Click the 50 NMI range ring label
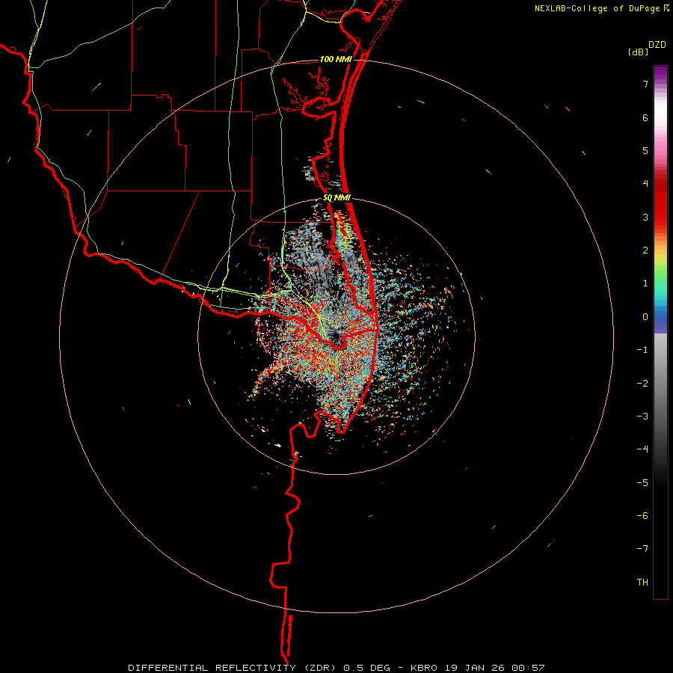Screen dimensions: 673x673 (x=337, y=198)
